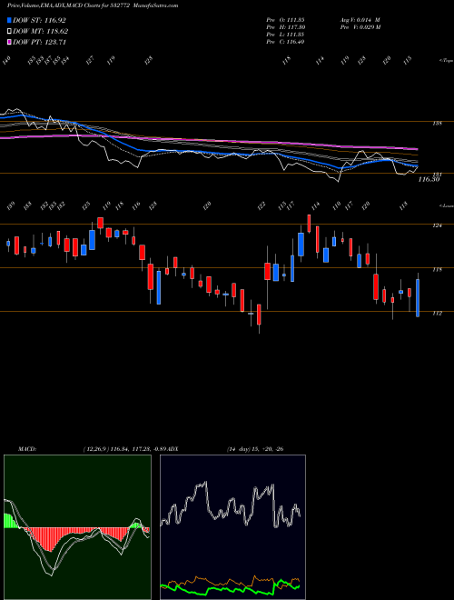Viewport: 454px width, 600px height.
Task: Click the magenta DOW PT legend swatch
Action: (10, 42)
